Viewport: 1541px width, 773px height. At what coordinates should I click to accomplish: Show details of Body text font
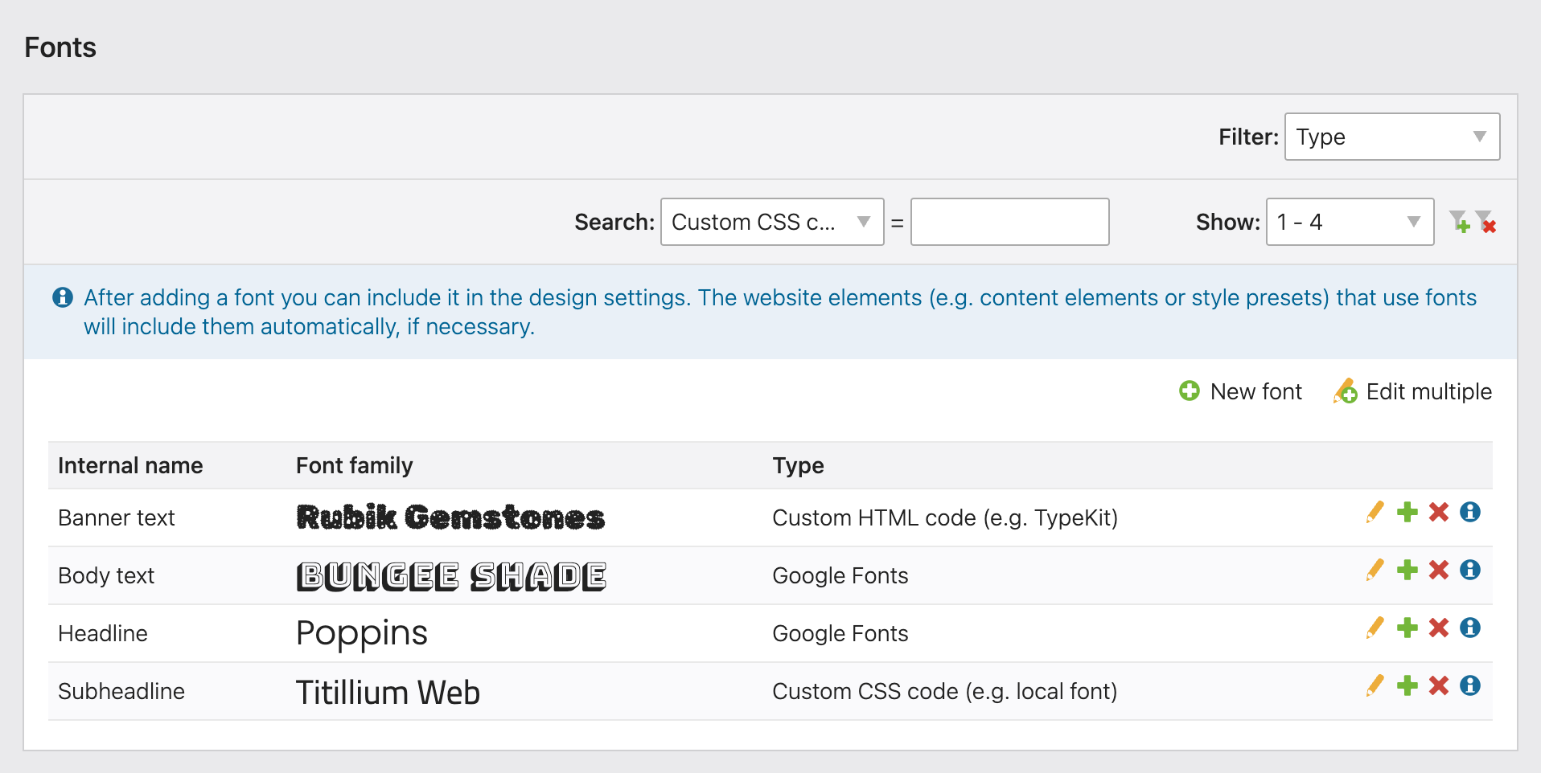pyautogui.click(x=1469, y=571)
